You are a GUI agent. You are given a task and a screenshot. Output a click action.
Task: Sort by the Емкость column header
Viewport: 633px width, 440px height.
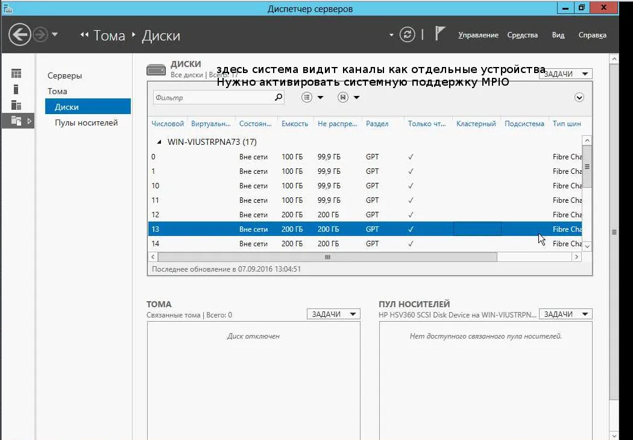point(295,124)
